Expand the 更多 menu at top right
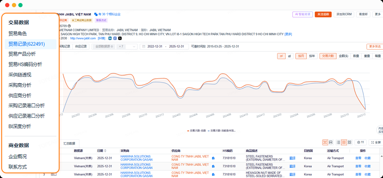 (x=377, y=14)
